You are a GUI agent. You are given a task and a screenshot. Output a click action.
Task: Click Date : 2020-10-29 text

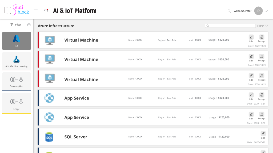[x=257, y=46]
